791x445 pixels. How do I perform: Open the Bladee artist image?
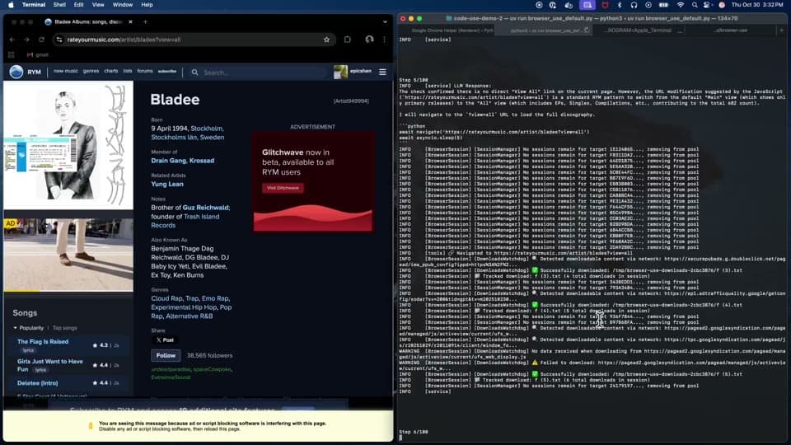tap(68, 145)
